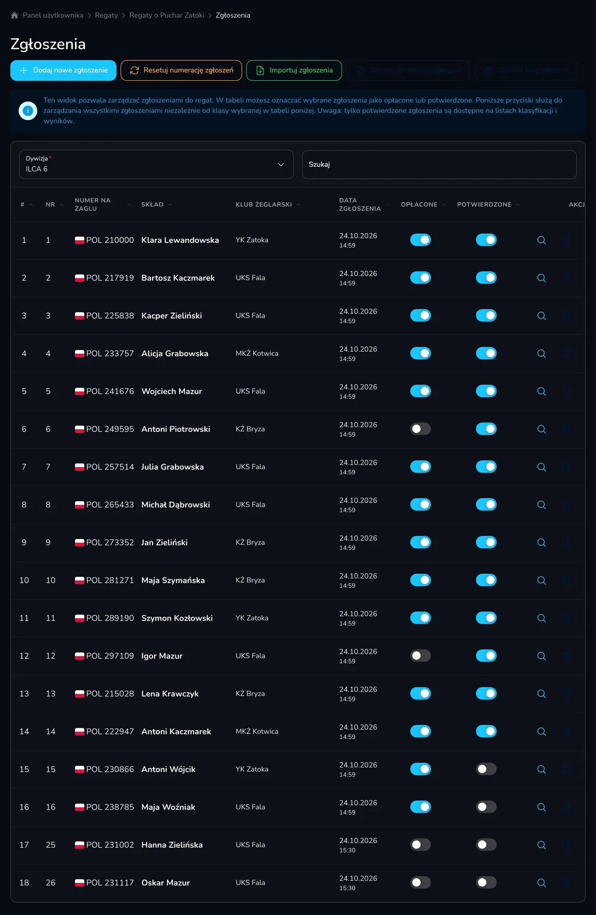Sort entries using the Opłacone header arrow
The width and height of the screenshot is (596, 915).
[444, 205]
